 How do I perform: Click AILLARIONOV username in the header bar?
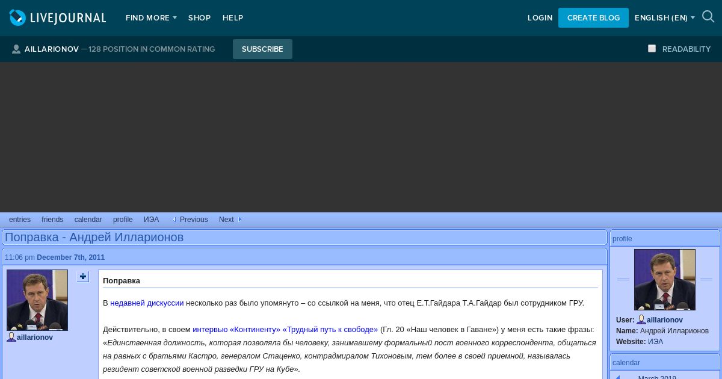coord(52,49)
